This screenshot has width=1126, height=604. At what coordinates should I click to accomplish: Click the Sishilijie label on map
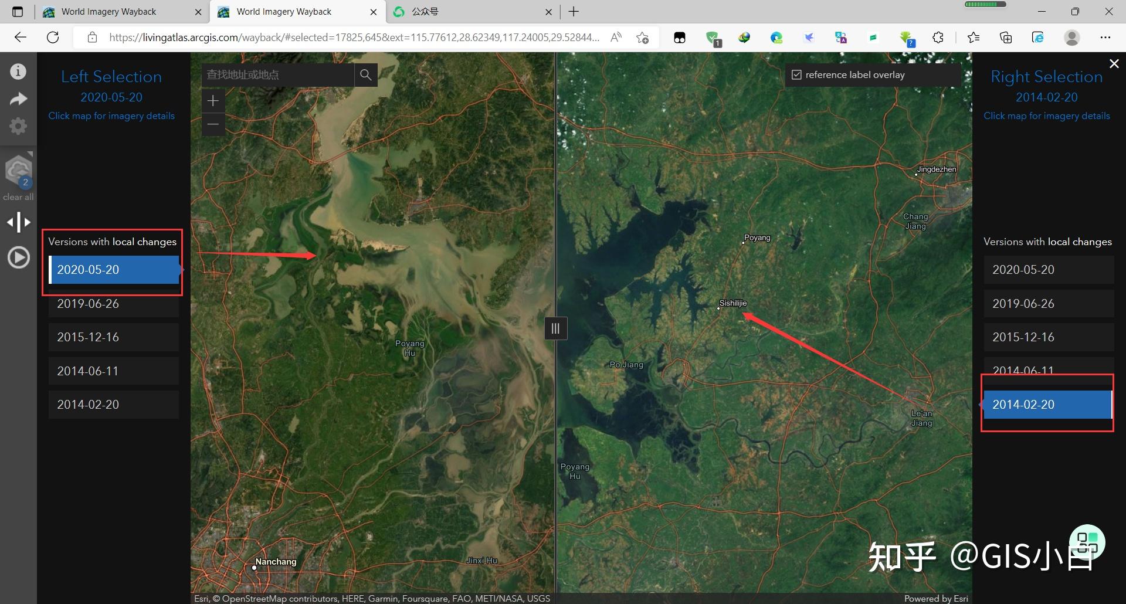(x=733, y=303)
